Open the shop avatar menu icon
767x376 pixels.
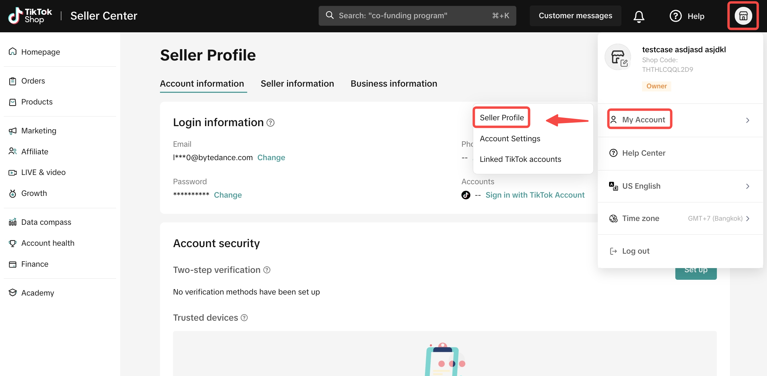pos(743,16)
